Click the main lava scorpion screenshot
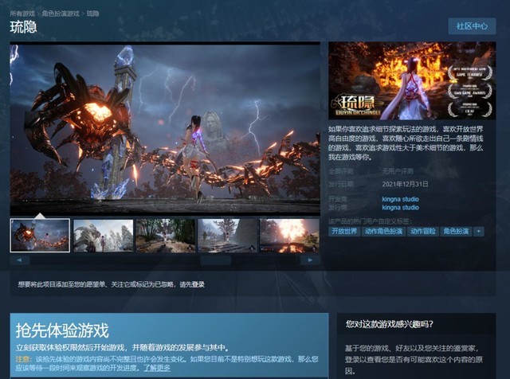This screenshot has width=510, height=379. [165, 129]
